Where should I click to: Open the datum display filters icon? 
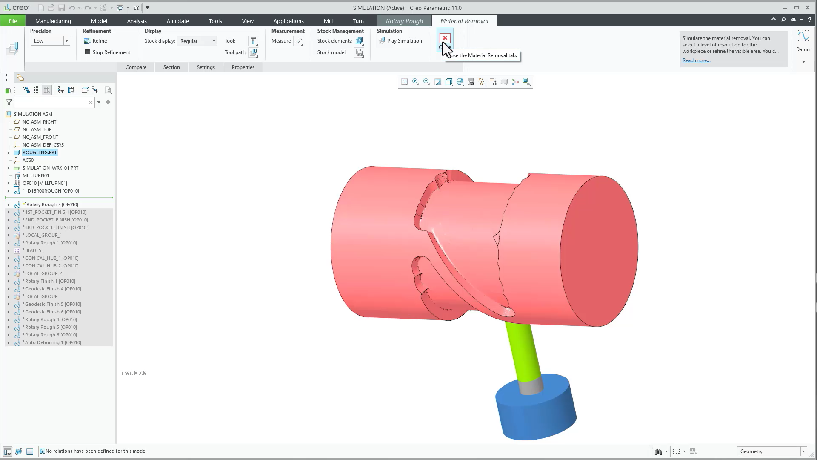click(x=482, y=82)
